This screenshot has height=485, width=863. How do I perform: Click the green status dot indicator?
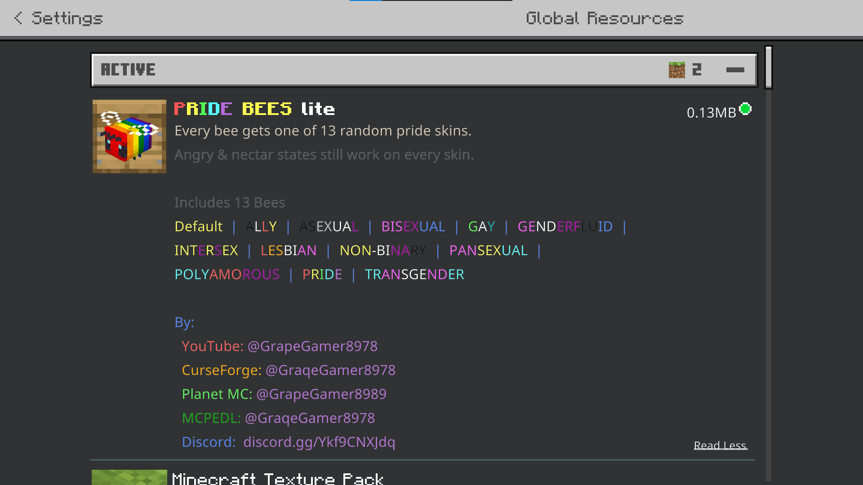(x=745, y=109)
